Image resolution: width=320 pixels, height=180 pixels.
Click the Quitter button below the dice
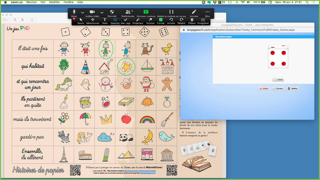(264, 89)
